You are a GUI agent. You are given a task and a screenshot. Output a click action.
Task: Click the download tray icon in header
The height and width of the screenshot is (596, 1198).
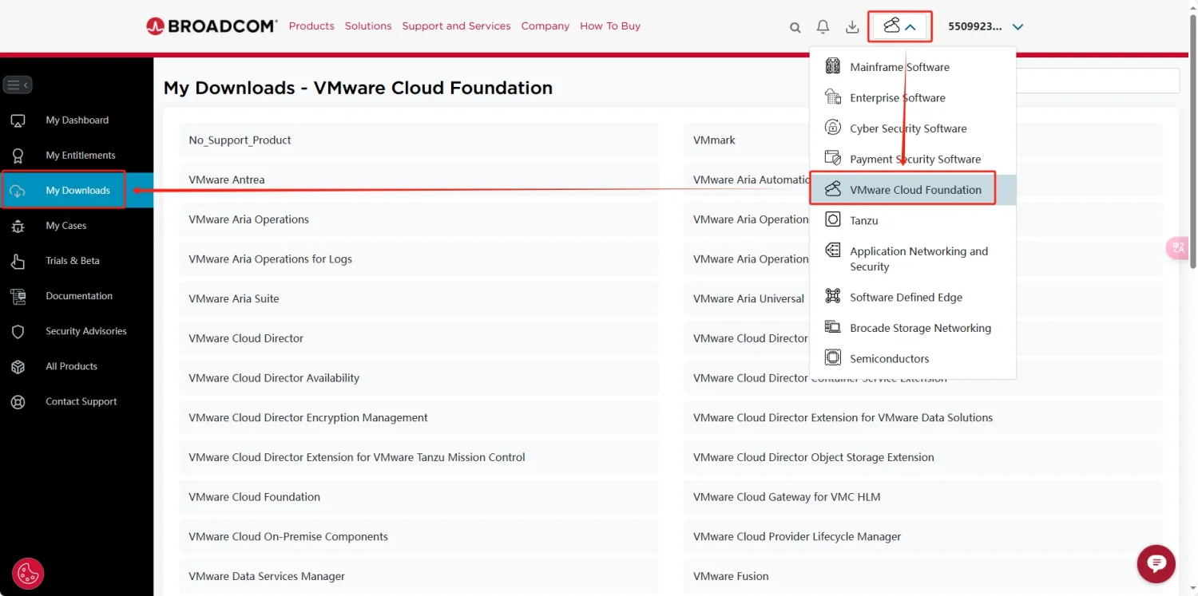852,27
